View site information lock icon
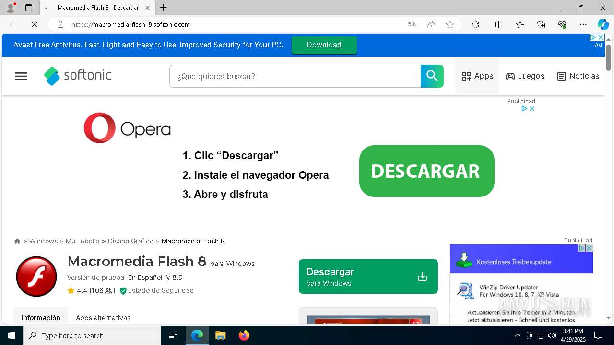The image size is (614, 345). point(60,24)
